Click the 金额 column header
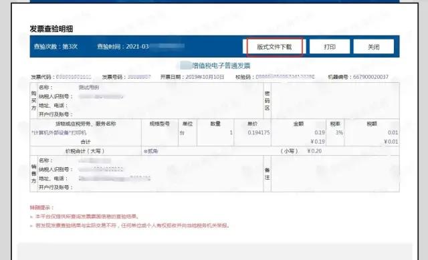The image size is (428, 260). click(x=299, y=124)
